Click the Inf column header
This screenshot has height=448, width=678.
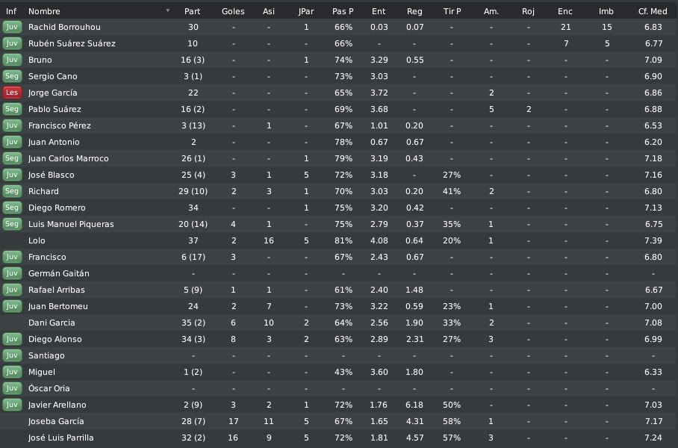[11, 11]
